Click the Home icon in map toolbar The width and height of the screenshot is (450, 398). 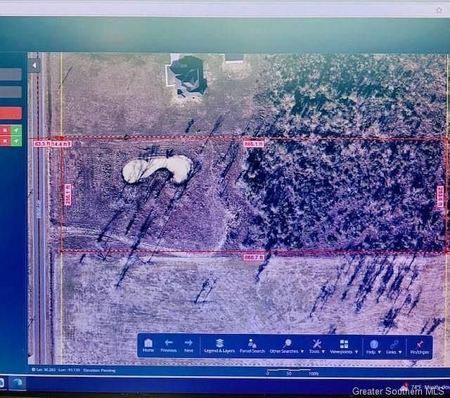pos(148,344)
